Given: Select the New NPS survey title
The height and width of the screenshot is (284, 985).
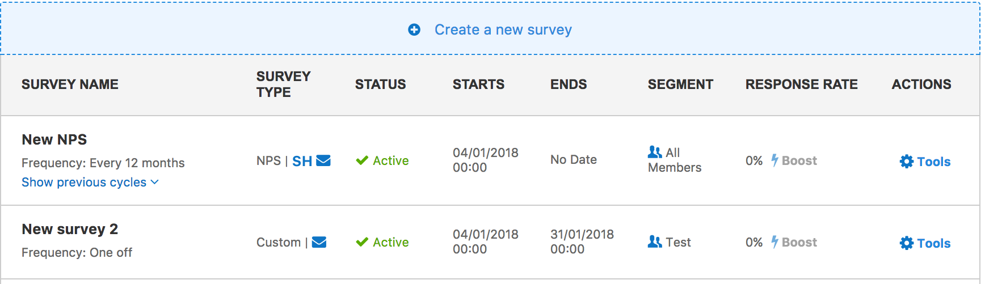Looking at the screenshot, I should 54,139.
